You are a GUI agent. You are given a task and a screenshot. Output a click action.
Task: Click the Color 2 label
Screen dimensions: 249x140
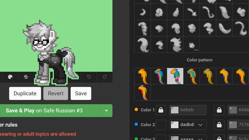pyautogui.click(x=148, y=124)
